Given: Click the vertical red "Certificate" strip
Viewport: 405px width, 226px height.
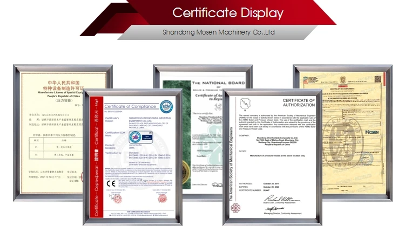Looking at the screenshot, I should [96, 157].
